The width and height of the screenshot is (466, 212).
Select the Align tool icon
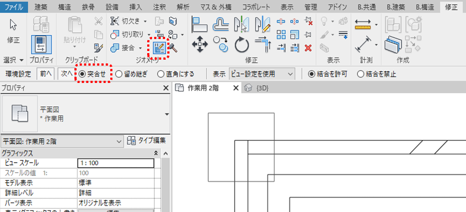point(200,24)
